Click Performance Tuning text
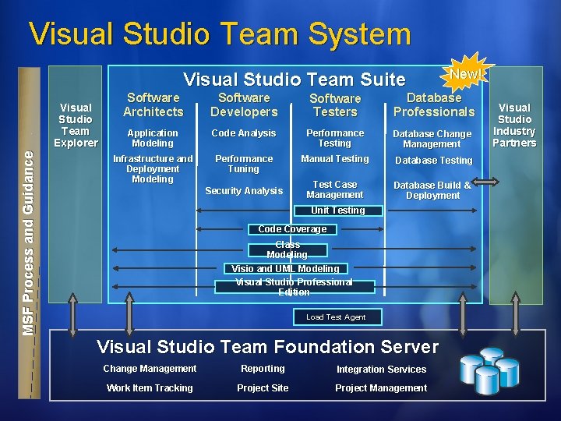Image resolution: width=561 pixels, height=421 pixels. [244, 164]
